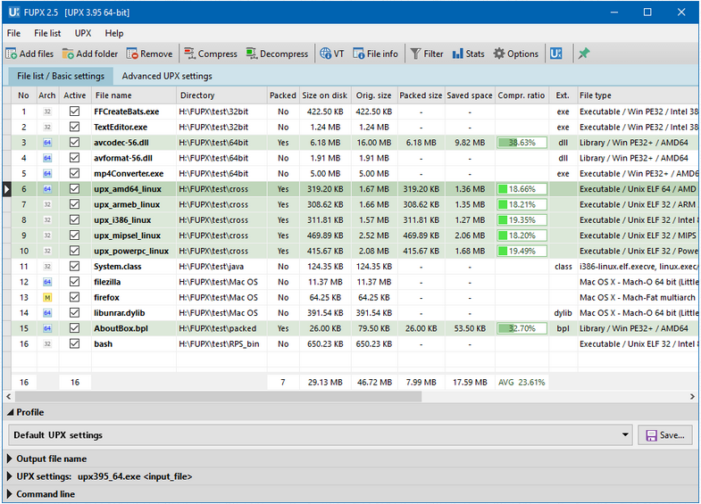Expand the UPX settings section
Screen dimensions: 701x504
[x=10, y=476]
